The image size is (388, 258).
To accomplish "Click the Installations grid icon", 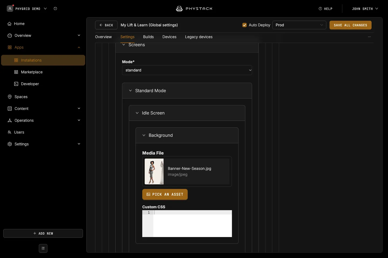I will (x=16, y=60).
